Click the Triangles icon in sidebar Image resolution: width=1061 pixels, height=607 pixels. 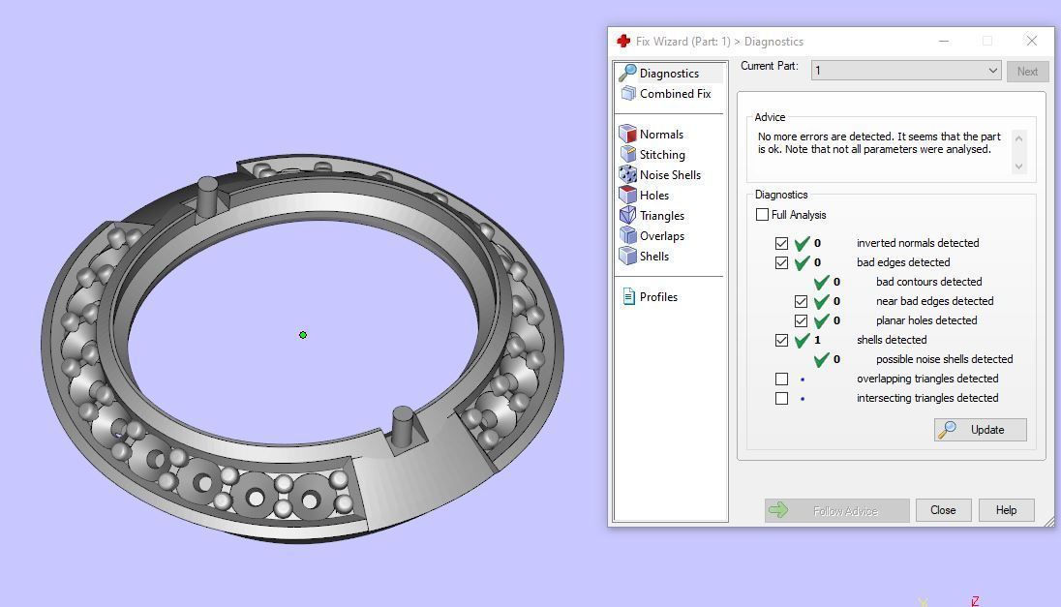[628, 215]
